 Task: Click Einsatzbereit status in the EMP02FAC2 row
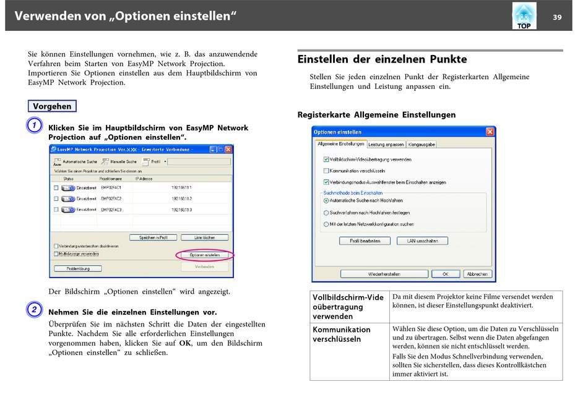point(86,198)
